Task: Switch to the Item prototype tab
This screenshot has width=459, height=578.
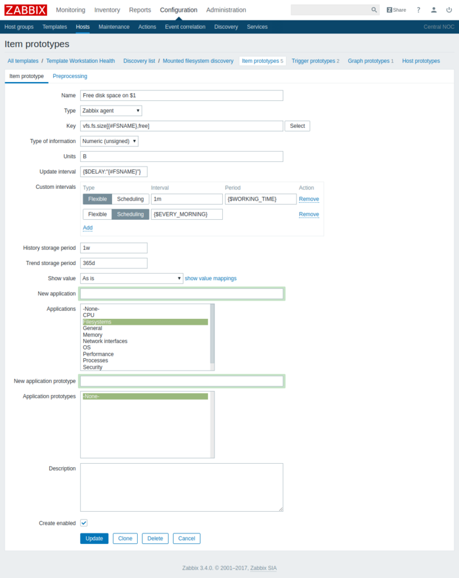Action: tap(26, 76)
